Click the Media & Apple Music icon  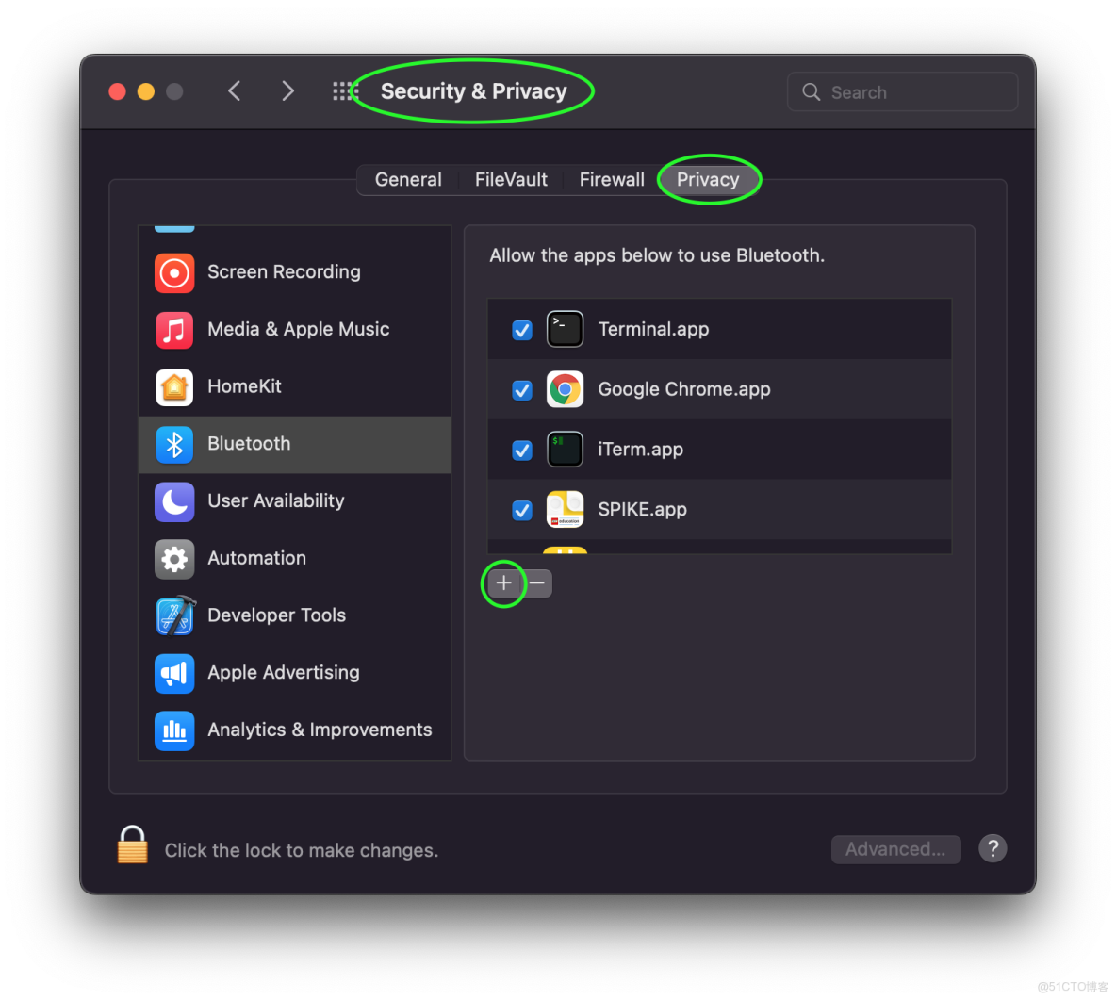(x=174, y=330)
